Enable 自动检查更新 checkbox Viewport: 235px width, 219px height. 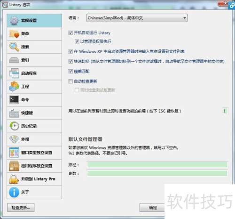[x=70, y=81]
